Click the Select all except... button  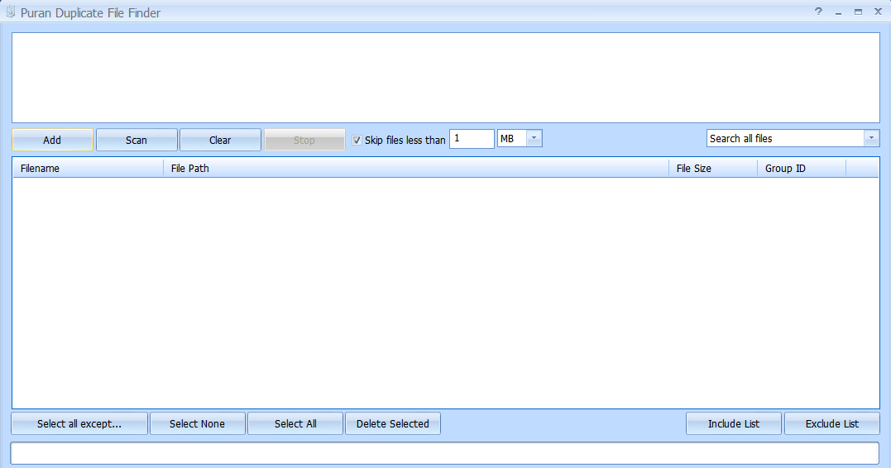click(79, 423)
